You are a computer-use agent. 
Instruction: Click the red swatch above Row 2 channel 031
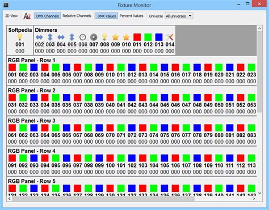point(12,97)
